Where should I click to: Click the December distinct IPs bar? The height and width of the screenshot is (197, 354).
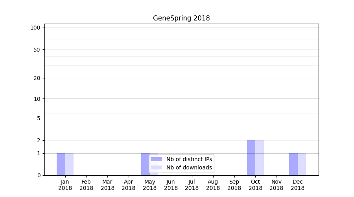[293, 164]
